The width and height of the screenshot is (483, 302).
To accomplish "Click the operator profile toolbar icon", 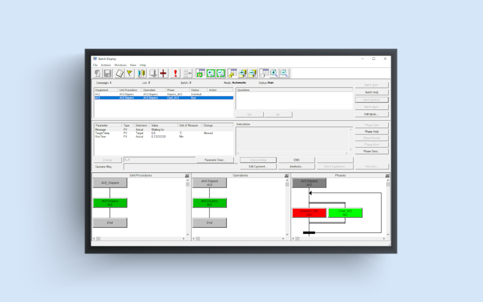I will [98, 73].
